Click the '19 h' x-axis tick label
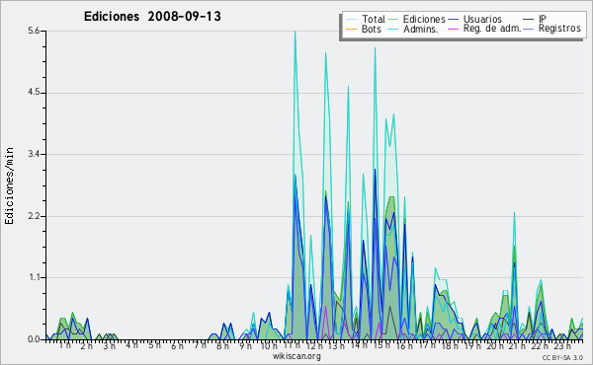 pyautogui.click(x=472, y=345)
